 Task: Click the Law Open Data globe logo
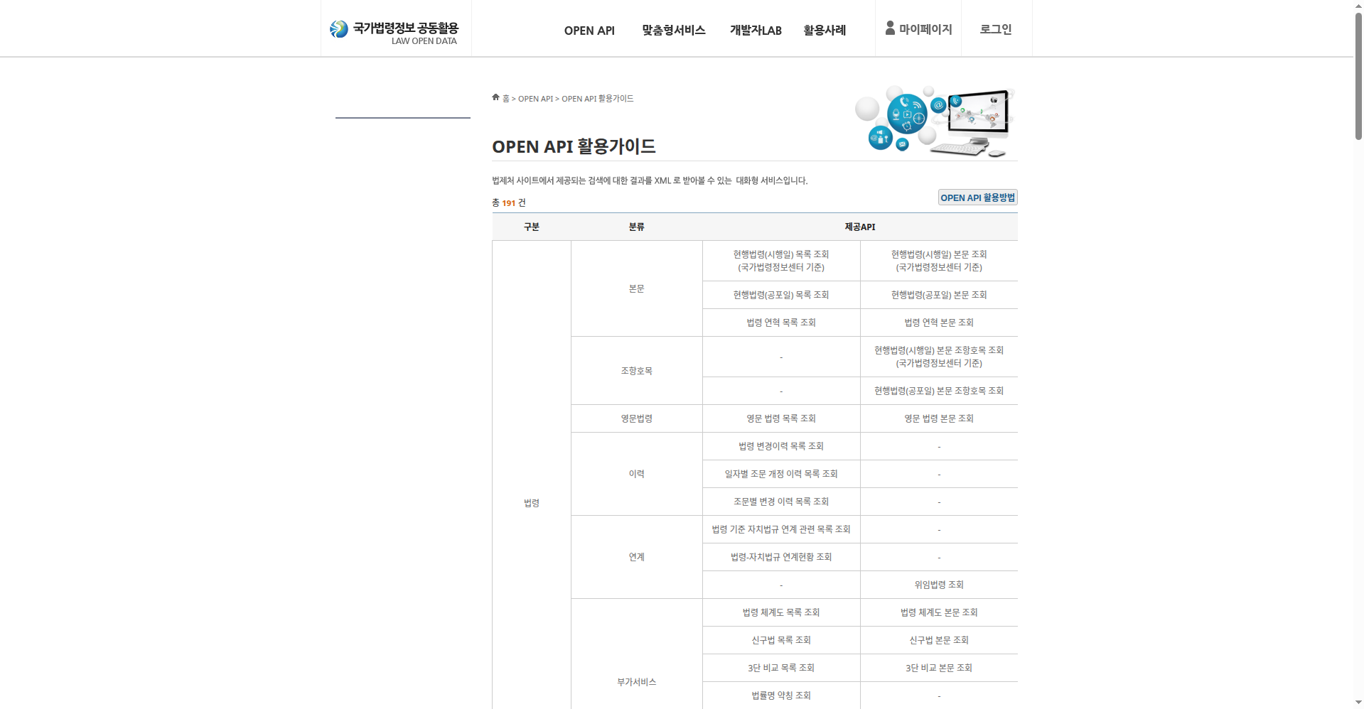[339, 29]
